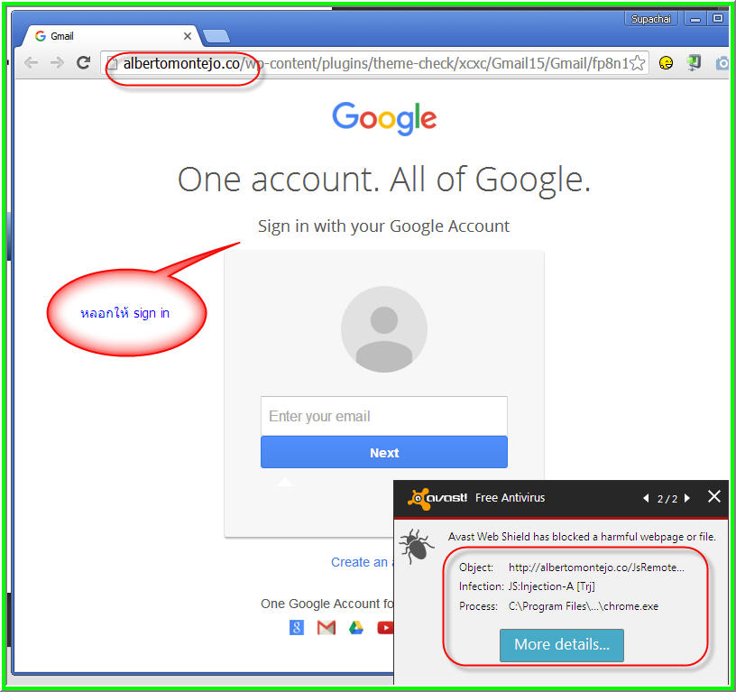Click the browser forward arrow
Screen dimensions: 736x692
point(57,62)
